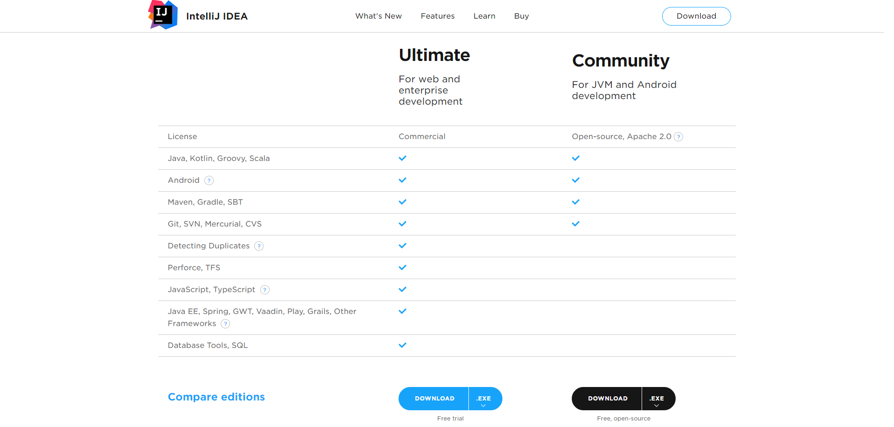Screen dimensions: 894x427
Task: Click the License row label
Action: point(183,137)
